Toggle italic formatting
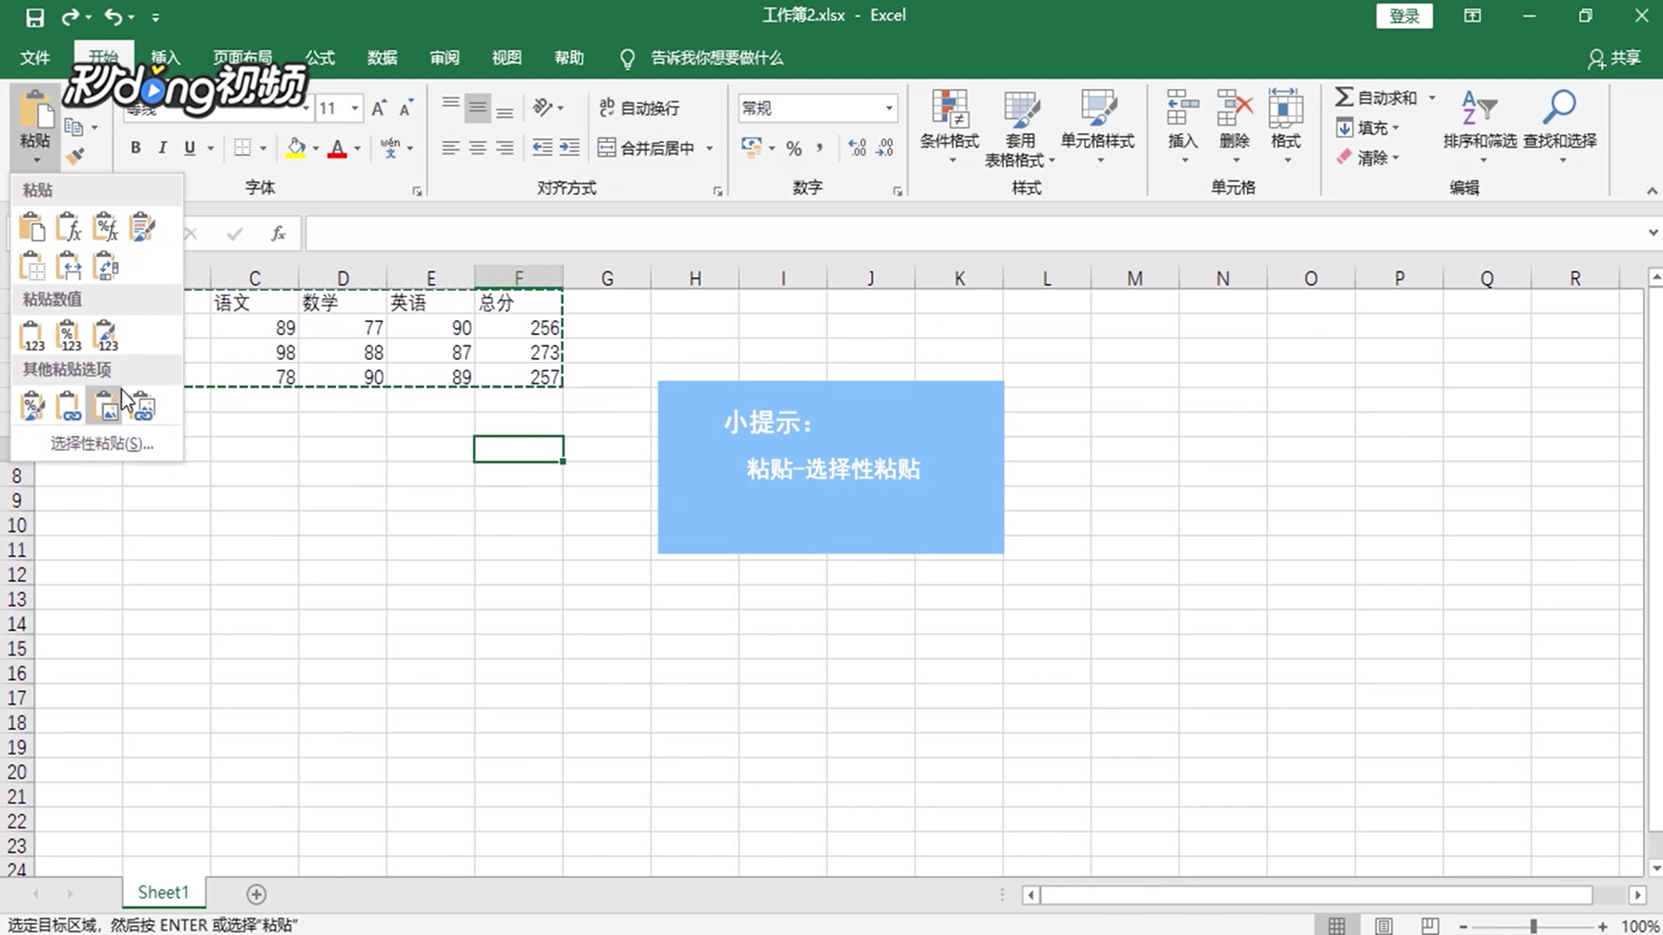The height and width of the screenshot is (935, 1663). [x=162, y=148]
